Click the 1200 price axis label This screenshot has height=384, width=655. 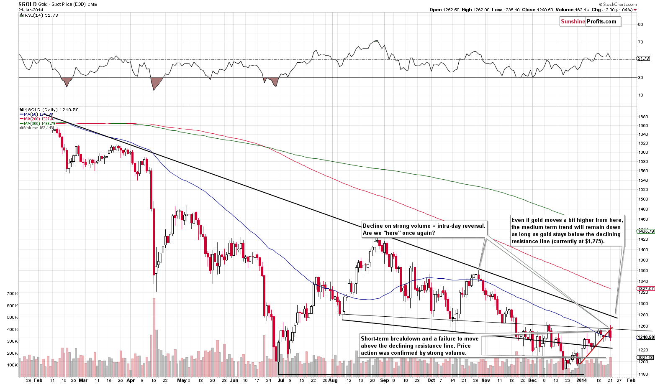pos(642,361)
